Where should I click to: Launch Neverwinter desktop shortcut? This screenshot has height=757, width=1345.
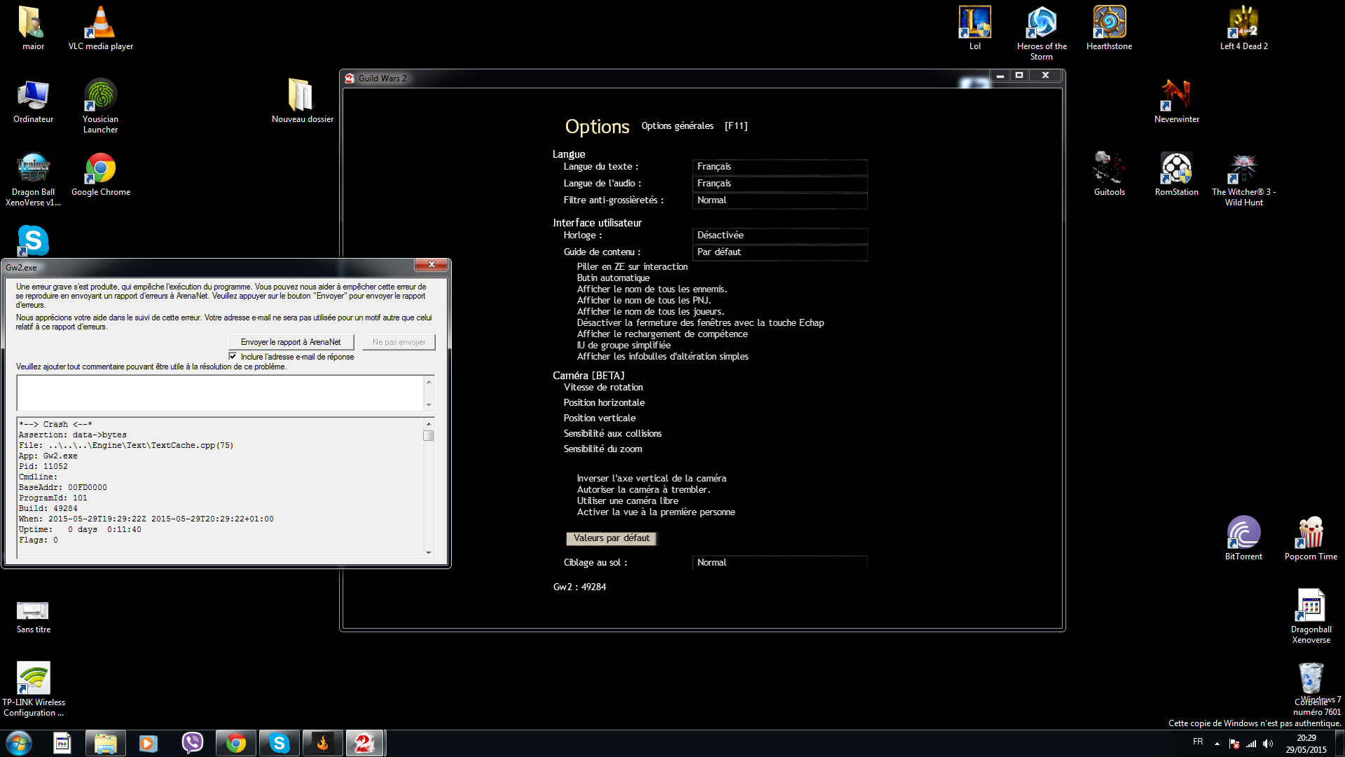(x=1177, y=102)
